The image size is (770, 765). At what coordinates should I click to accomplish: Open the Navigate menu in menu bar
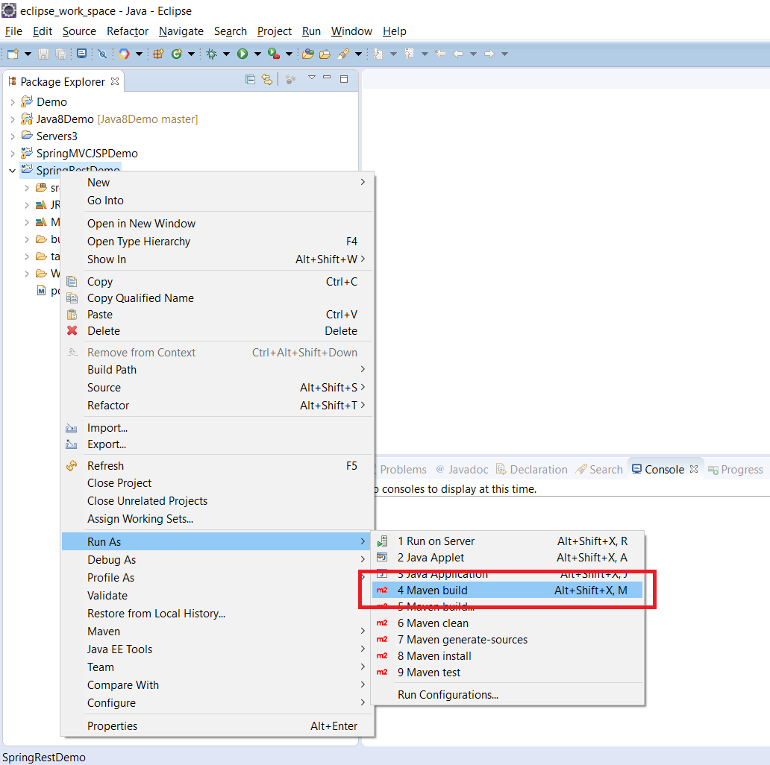point(181,31)
